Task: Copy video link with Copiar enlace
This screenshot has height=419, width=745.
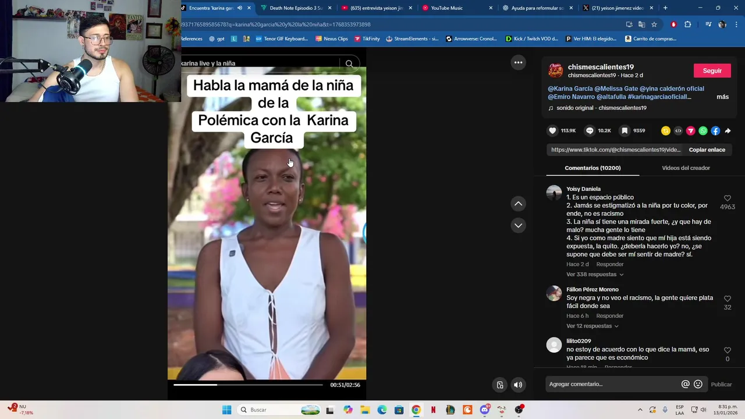Action: click(707, 150)
